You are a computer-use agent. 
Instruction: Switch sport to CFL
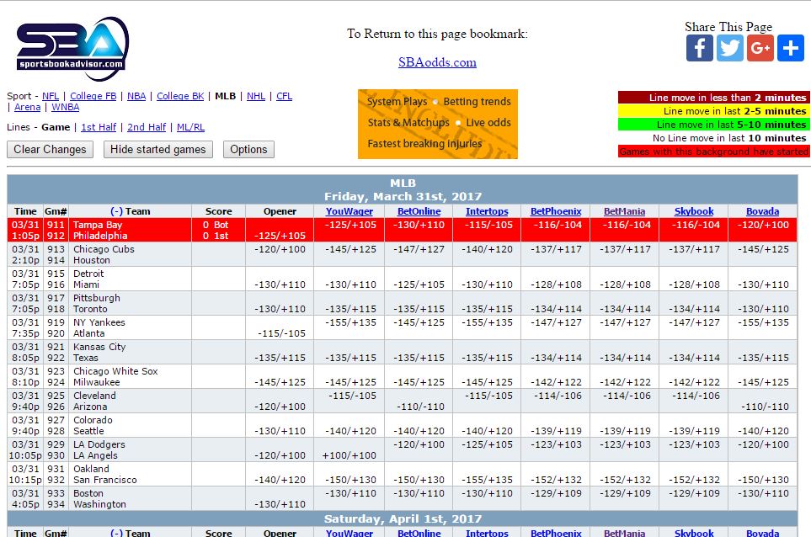coord(284,96)
